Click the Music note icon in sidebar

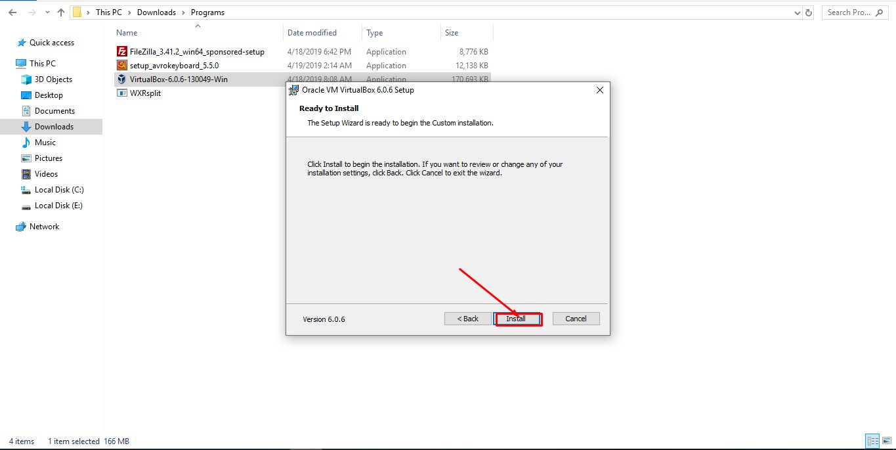point(26,143)
